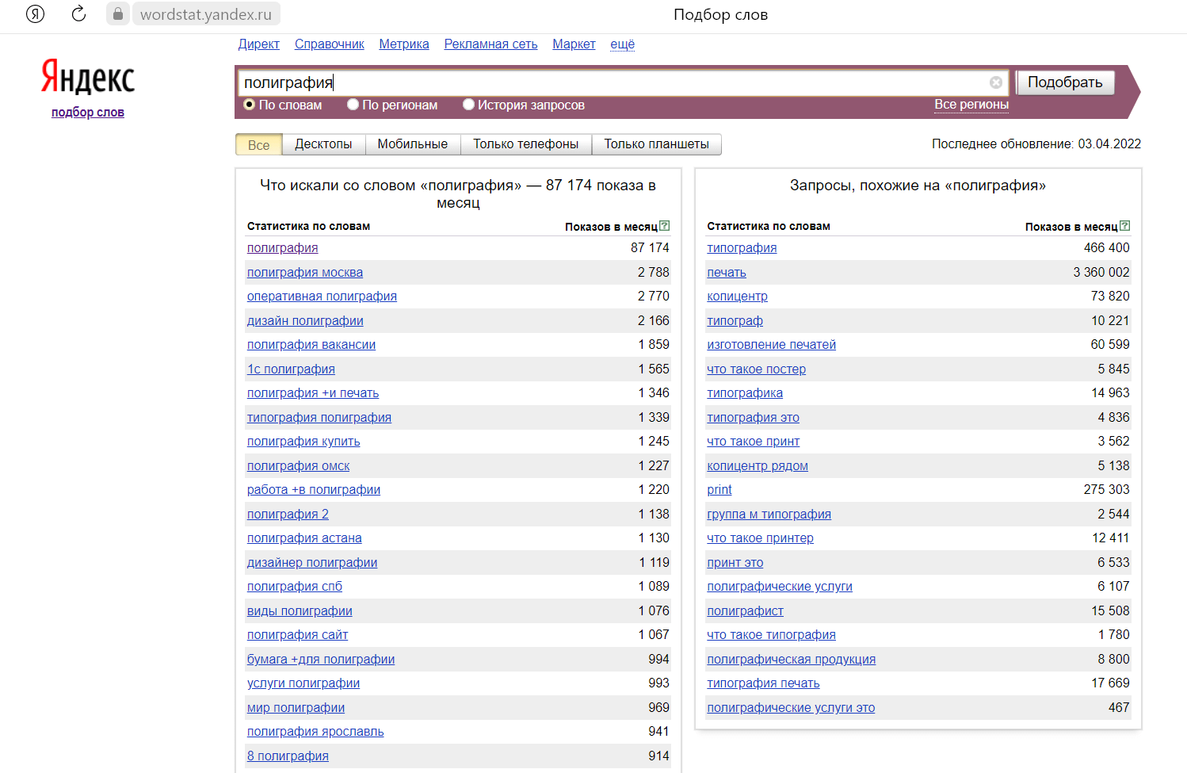Open the группа м типография query
The width and height of the screenshot is (1187, 773).
click(x=769, y=515)
